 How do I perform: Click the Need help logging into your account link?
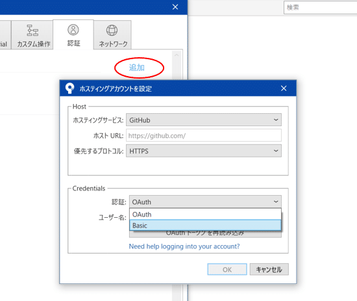click(x=184, y=246)
